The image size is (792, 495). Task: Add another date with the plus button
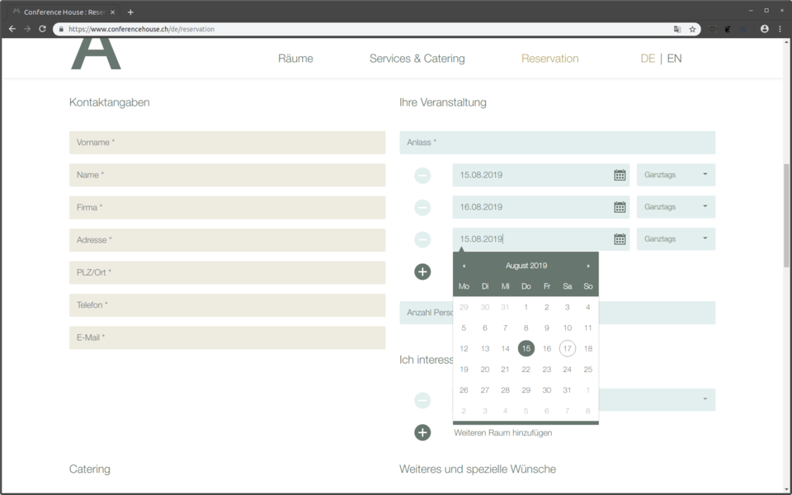click(x=422, y=271)
